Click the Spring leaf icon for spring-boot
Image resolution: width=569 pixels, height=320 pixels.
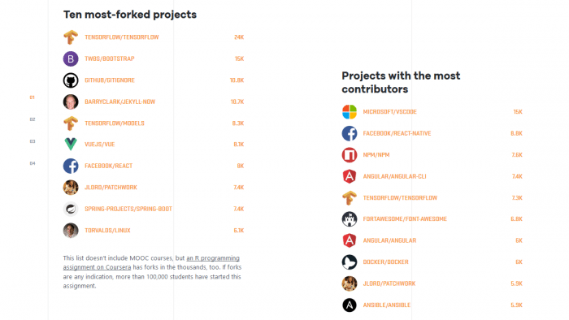71,209
